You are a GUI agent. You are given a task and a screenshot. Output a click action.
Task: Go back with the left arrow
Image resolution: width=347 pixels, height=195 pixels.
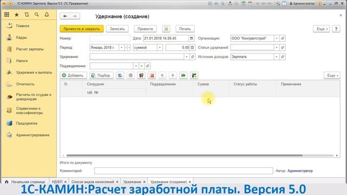pos(65,16)
